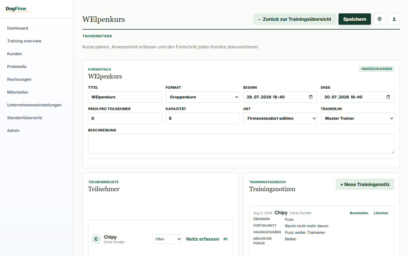Screen dimensions: 409x256
Task: Open Standortübersicht in sidebar
Action: pyautogui.click(x=24, y=118)
